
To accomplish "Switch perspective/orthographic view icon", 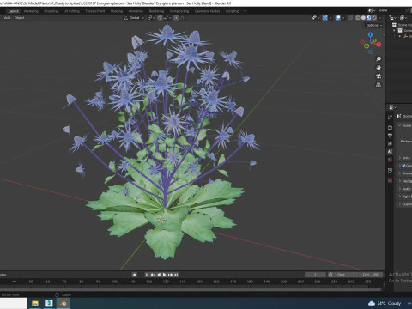I will click(x=379, y=85).
